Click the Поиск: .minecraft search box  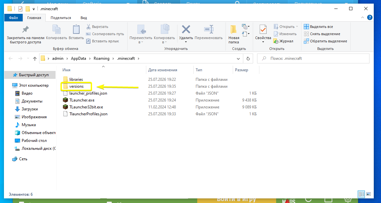(x=313, y=58)
